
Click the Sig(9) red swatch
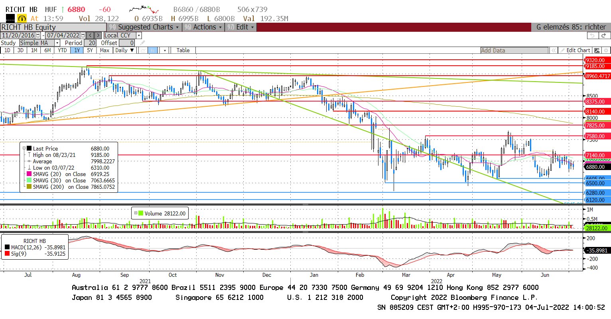7,254
